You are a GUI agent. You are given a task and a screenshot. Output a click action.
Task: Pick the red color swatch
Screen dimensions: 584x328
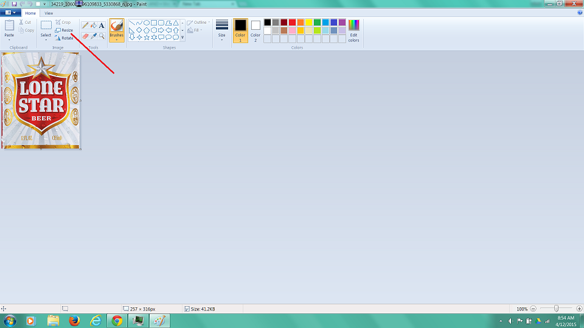click(293, 22)
